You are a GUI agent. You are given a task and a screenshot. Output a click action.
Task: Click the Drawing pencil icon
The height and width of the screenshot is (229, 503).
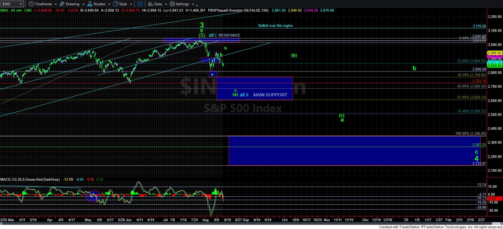tap(62, 4)
